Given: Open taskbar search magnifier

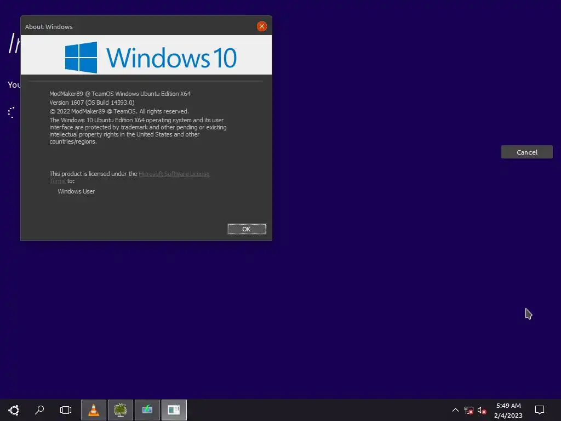Looking at the screenshot, I should [39, 410].
